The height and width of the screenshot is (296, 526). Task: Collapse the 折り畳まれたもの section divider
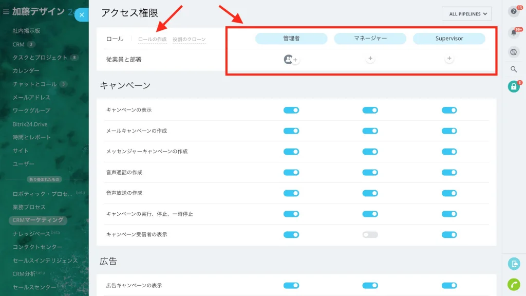coord(44,179)
